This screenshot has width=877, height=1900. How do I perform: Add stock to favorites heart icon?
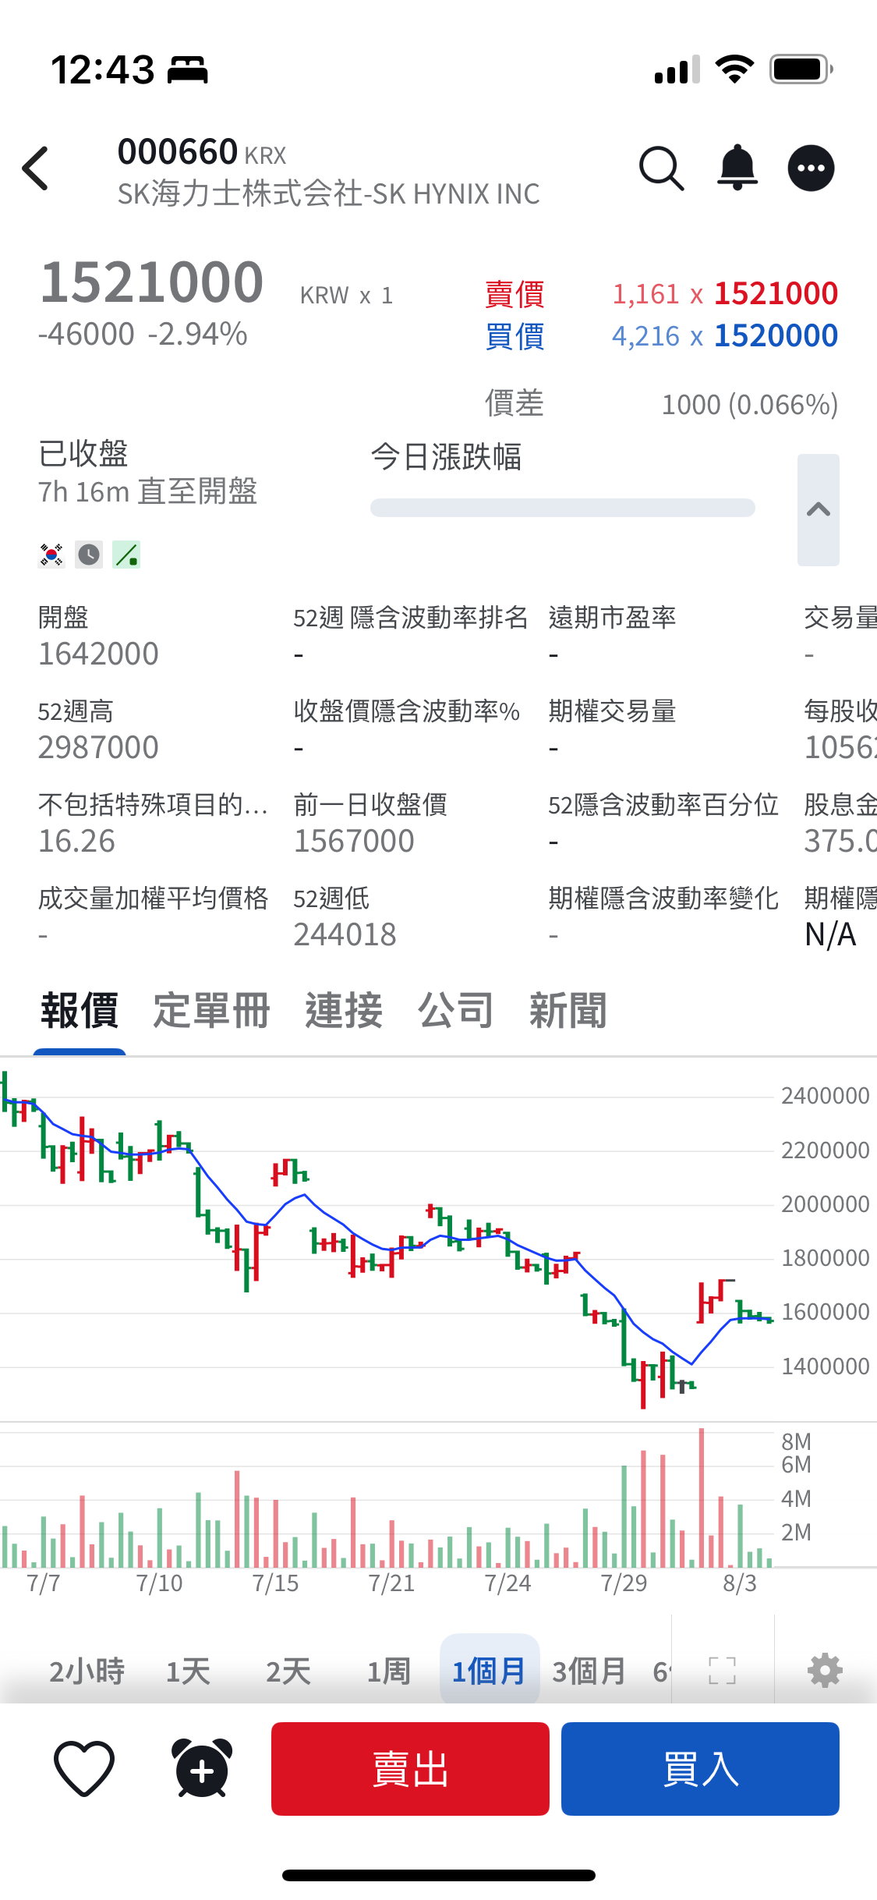click(84, 1768)
